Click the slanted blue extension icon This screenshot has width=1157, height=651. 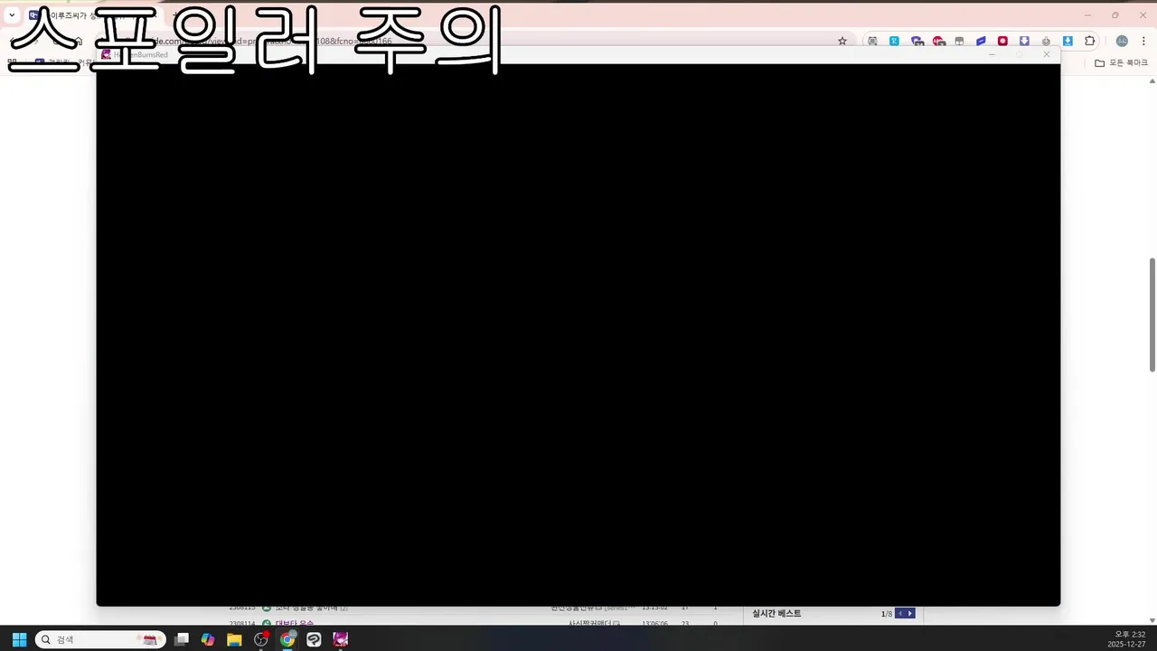tap(981, 41)
